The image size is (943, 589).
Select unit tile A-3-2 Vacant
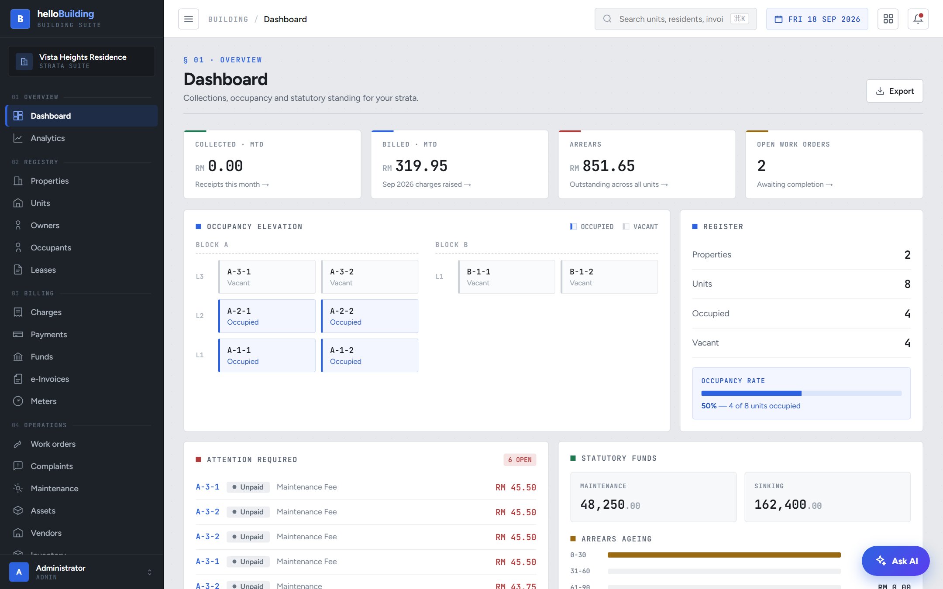pyautogui.click(x=369, y=277)
